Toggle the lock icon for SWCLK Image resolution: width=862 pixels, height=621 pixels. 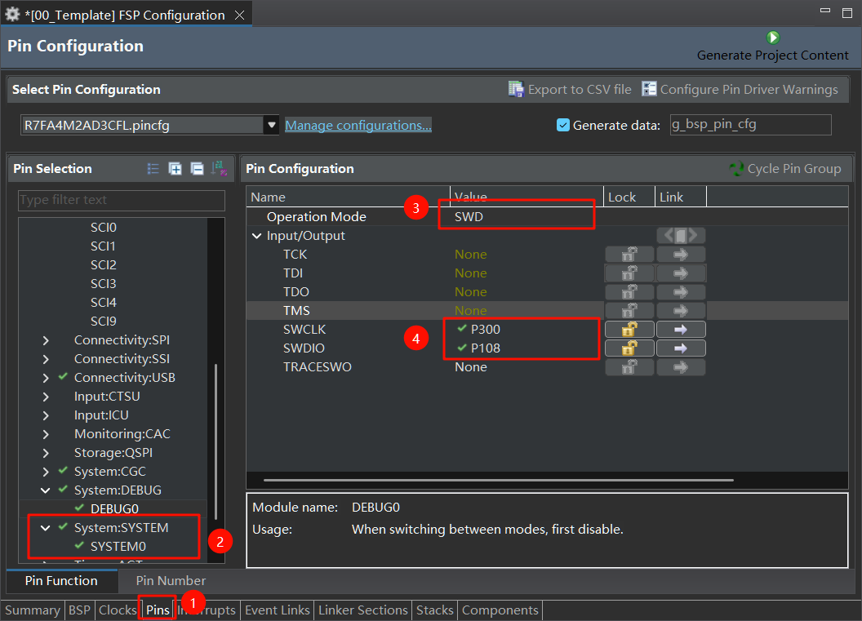click(629, 329)
